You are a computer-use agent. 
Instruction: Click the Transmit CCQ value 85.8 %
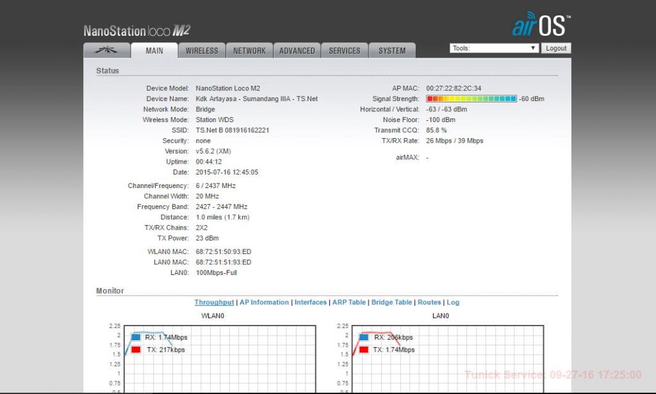(x=436, y=130)
